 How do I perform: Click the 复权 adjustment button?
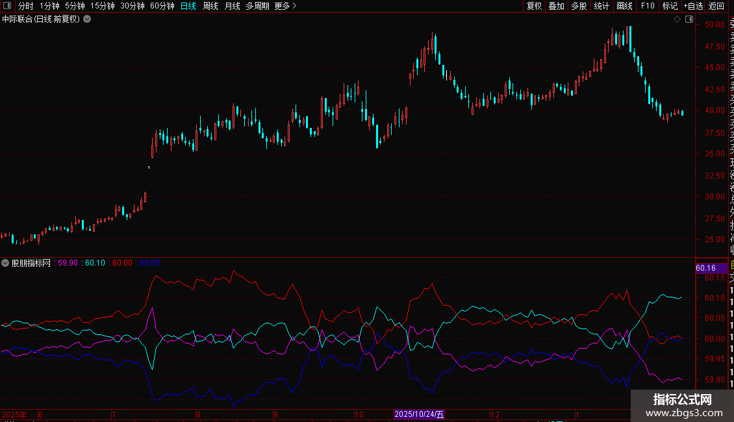534,6
